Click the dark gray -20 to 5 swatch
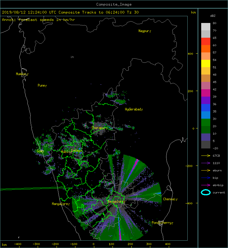 (206, 144)
